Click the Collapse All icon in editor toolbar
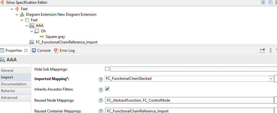This screenshot has width=277, height=113. [x=270, y=2]
